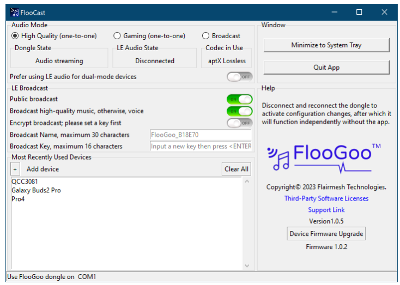The height and width of the screenshot is (285, 400).
Task: Select Broadcast audio mode
Action: (x=221, y=36)
